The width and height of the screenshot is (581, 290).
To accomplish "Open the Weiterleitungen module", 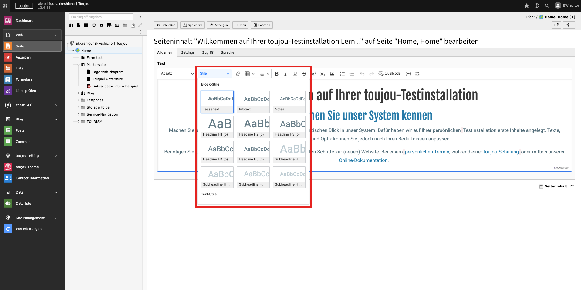I will point(32,229).
